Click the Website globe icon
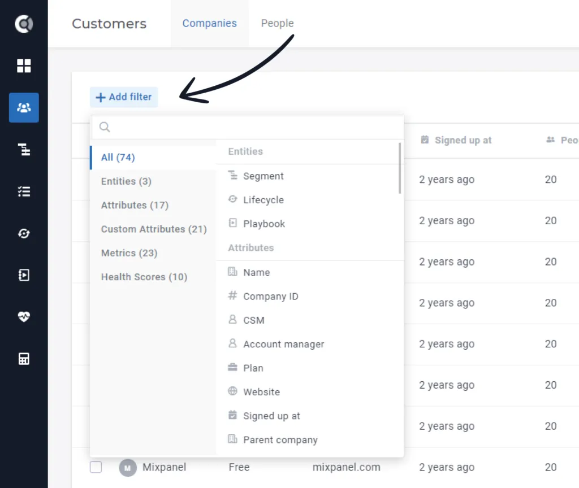The image size is (579, 488). click(232, 391)
